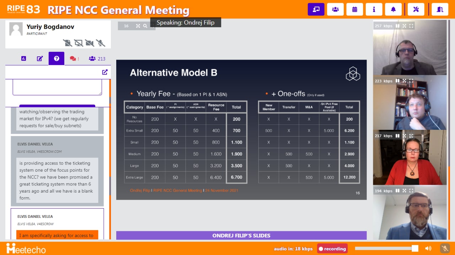Viewport: 455px width, 255px height.
Task: Select the question about the IPv4 trading market
Action: click(57, 119)
